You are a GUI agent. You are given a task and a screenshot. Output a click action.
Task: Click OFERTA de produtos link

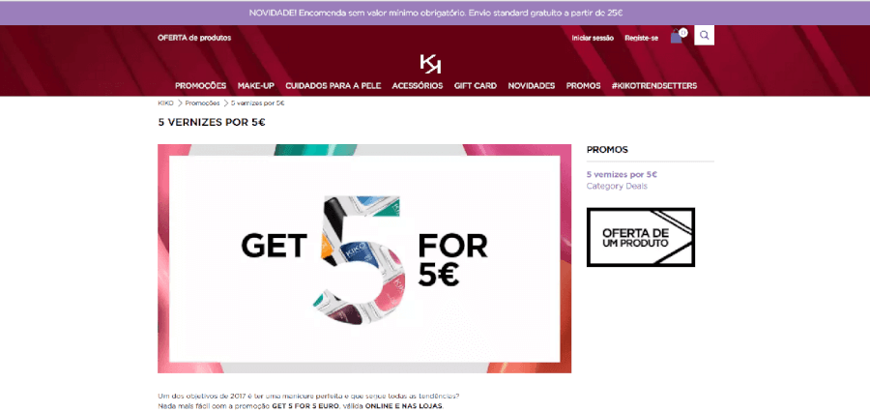pos(194,38)
